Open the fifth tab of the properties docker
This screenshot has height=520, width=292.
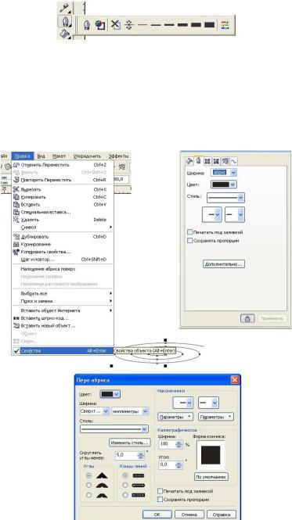tap(225, 161)
